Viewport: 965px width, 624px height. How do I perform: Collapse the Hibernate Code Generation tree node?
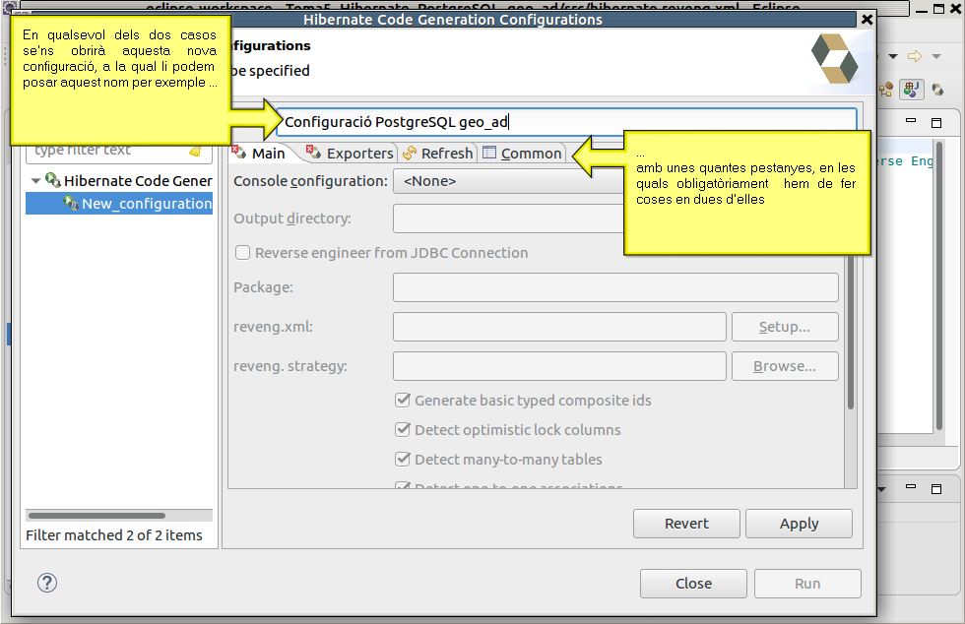point(35,181)
